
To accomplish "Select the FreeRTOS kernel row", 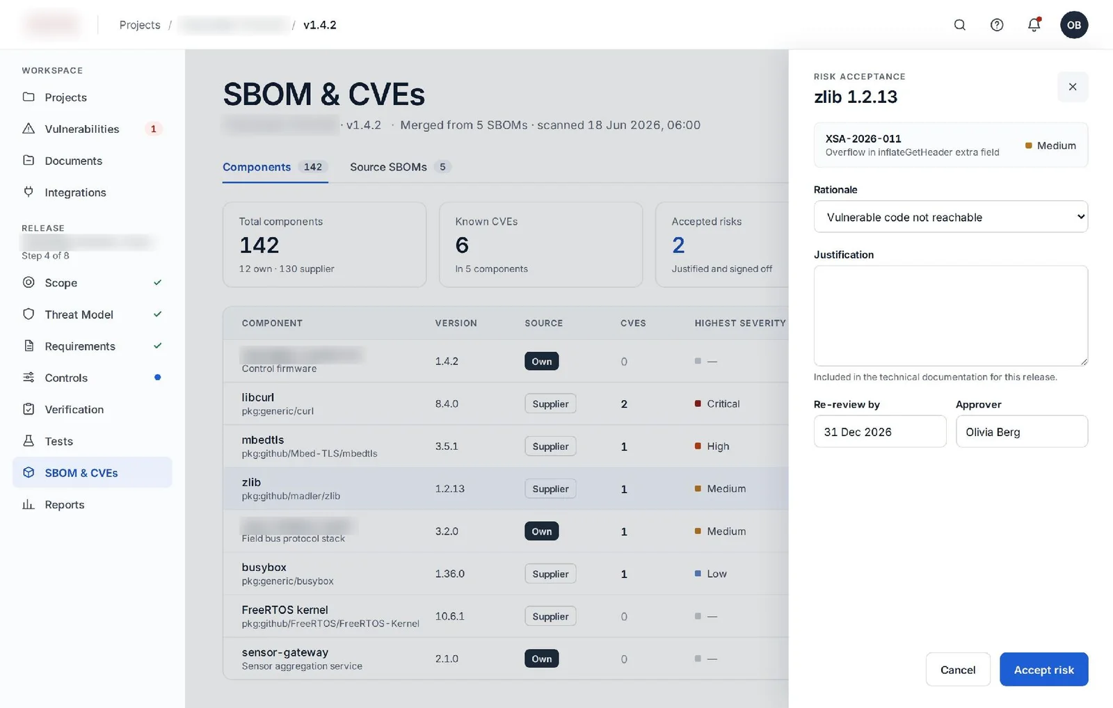I will 506,616.
